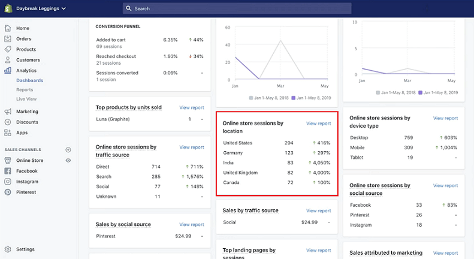
Task: Add sales channel with plus icon
Action: [x=68, y=149]
